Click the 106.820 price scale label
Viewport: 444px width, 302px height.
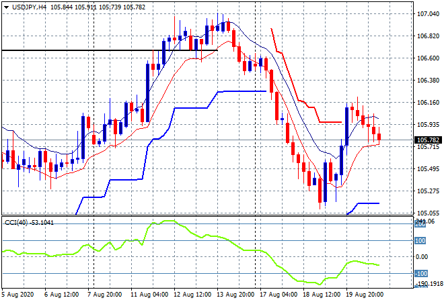(x=428, y=36)
